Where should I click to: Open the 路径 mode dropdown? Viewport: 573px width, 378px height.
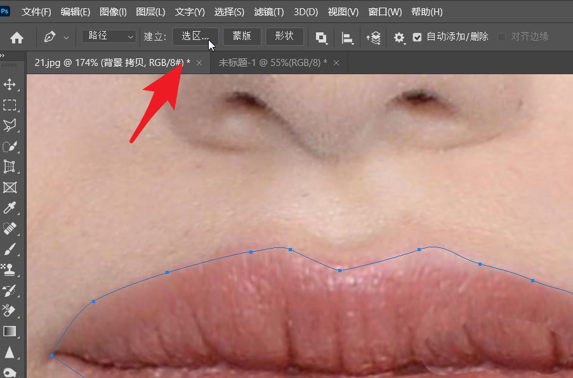pos(108,37)
